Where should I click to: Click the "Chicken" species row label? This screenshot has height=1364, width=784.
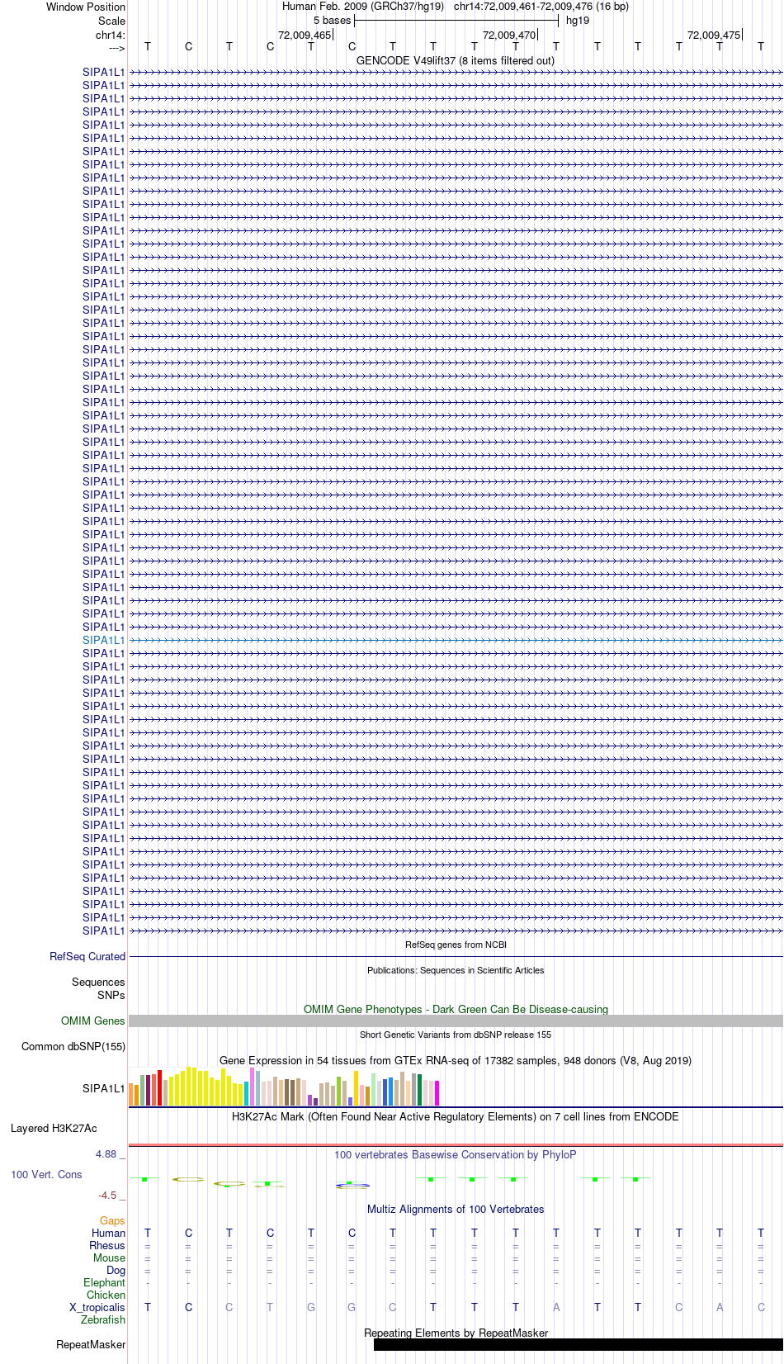106,1295
